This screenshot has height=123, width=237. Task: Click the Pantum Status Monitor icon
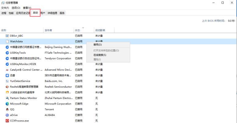7,98
